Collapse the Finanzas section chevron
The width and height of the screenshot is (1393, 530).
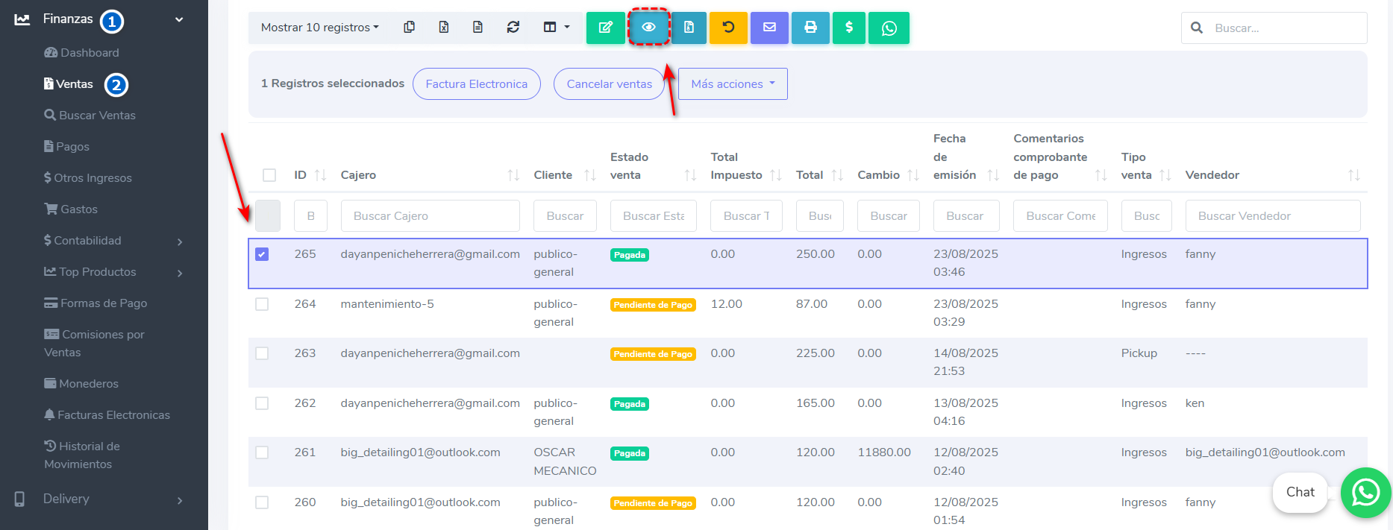tap(179, 19)
